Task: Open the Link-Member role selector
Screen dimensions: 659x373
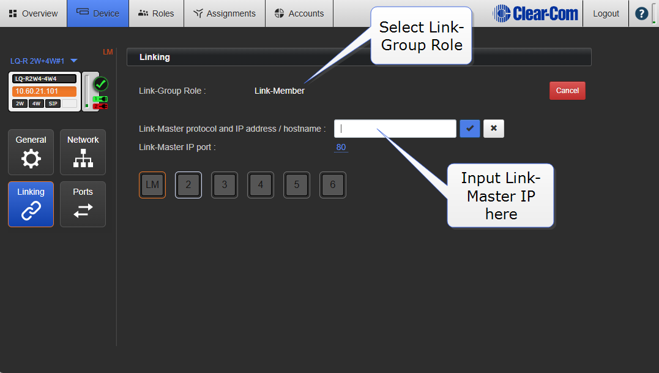Action: (x=279, y=91)
